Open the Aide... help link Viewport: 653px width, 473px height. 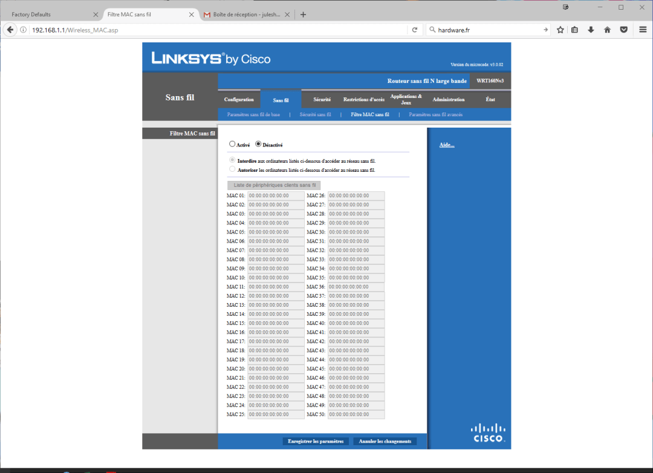click(x=447, y=145)
